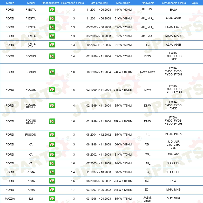The image size is (203, 203).
Task: Click the fuel icon in the FIESTA VAN row
Action: 52,45
